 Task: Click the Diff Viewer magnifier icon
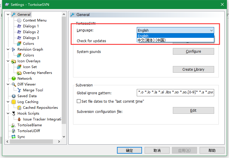tap(14, 84)
